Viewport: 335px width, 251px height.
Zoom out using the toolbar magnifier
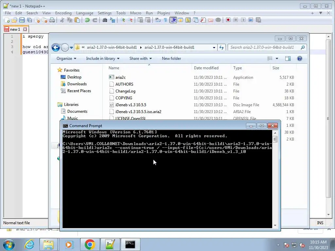click(130, 20)
